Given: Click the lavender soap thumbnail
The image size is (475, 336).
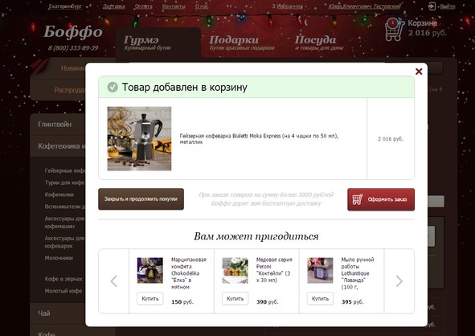Looking at the screenshot, I should click(x=320, y=270).
